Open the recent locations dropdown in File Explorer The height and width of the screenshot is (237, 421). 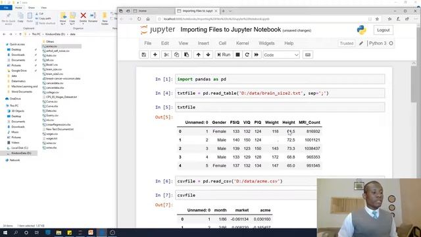tap(16, 34)
